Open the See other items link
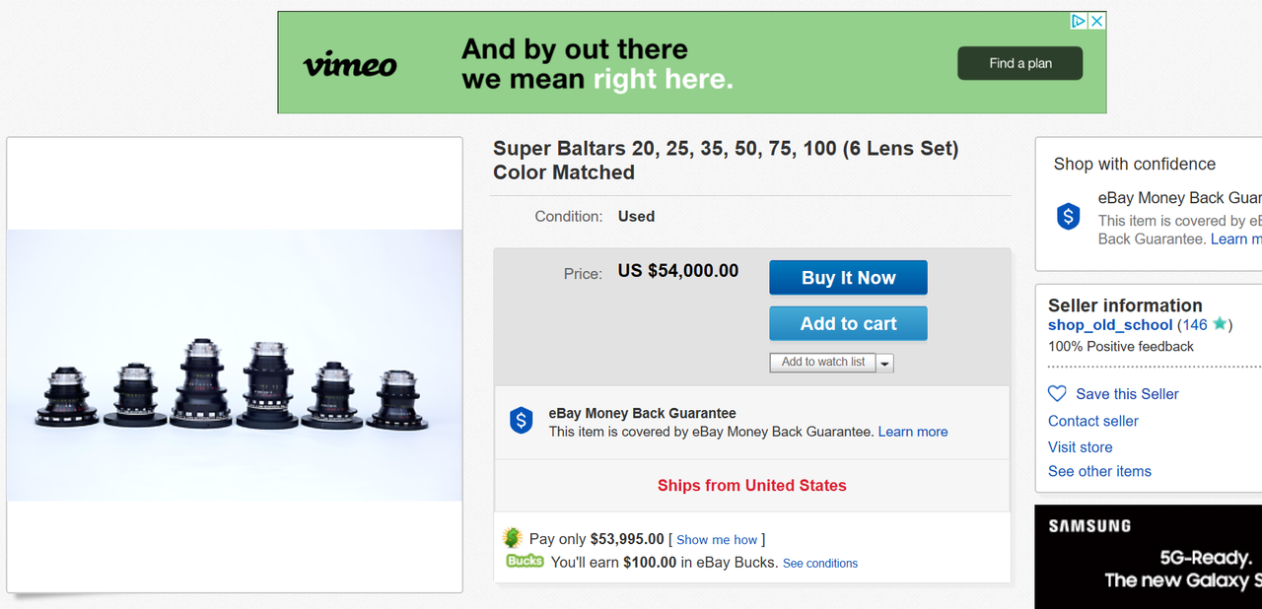1262x609 pixels. tap(1099, 471)
